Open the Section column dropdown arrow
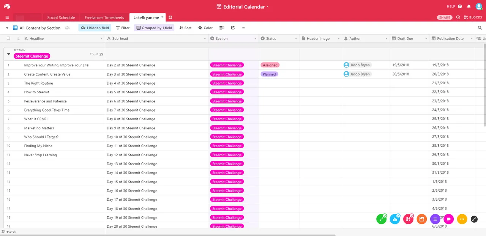The width and height of the screenshot is (486, 236). (256, 39)
